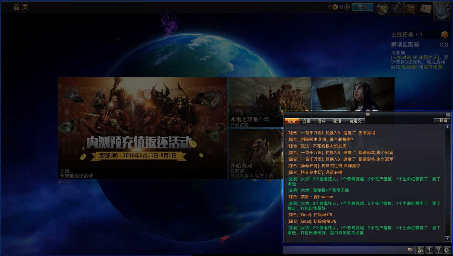Open the friends list icon
The height and width of the screenshot is (256, 453).
point(420,250)
